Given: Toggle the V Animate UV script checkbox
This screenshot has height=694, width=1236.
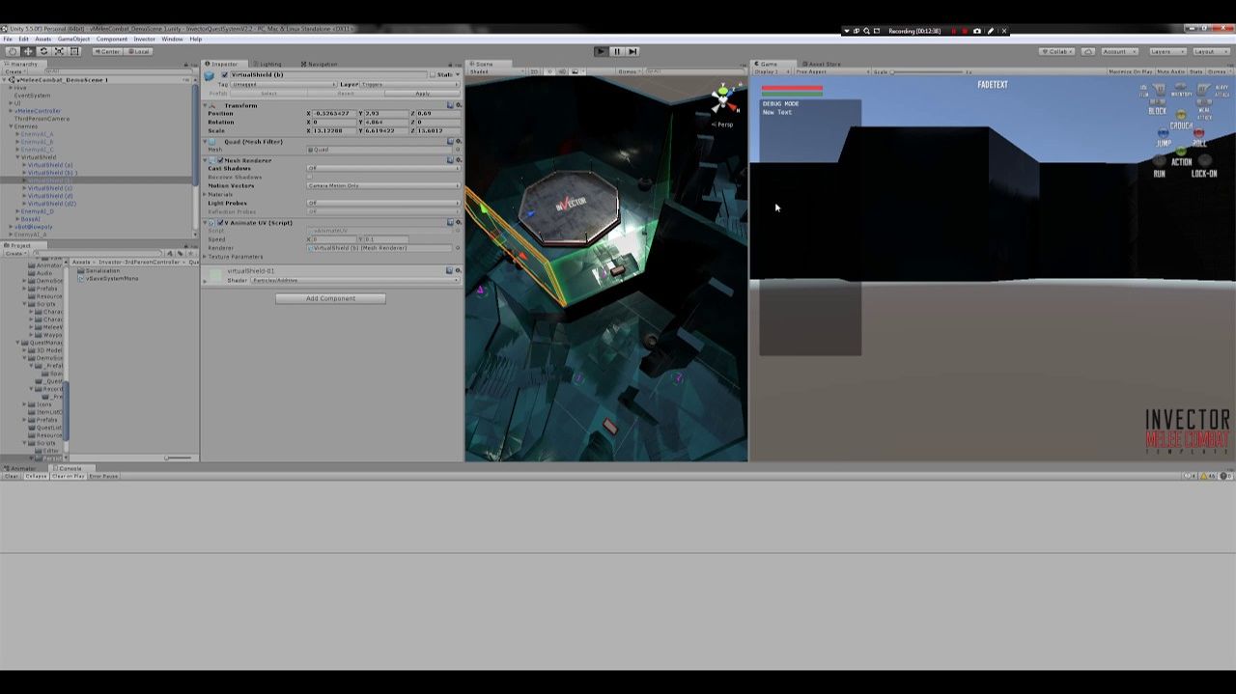Looking at the screenshot, I should point(220,223).
